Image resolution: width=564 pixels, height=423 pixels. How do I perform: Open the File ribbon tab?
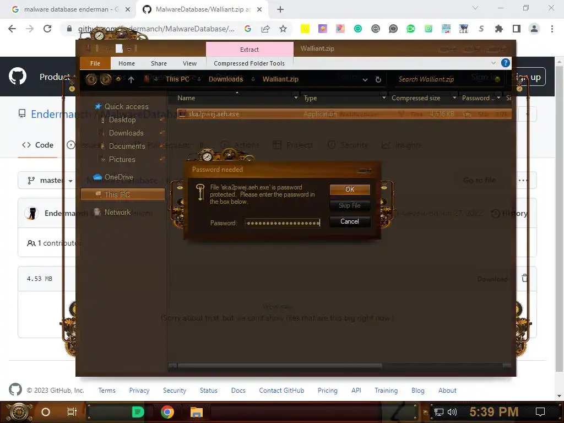[x=95, y=63]
